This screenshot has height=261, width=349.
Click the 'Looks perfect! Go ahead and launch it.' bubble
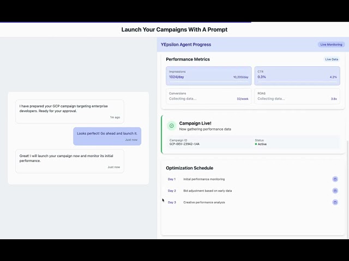pyautogui.click(x=107, y=136)
